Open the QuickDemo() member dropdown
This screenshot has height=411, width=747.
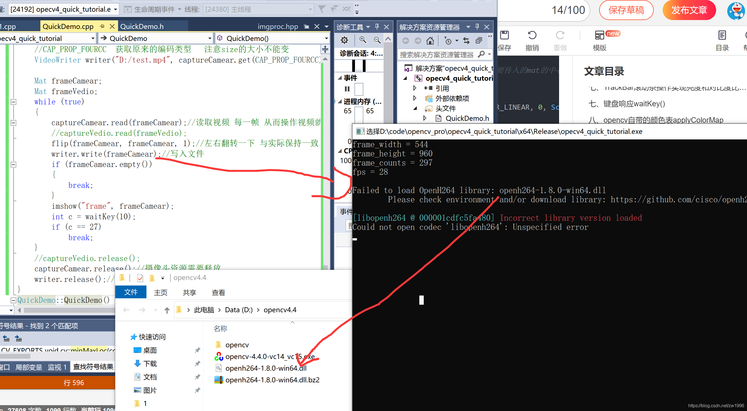(326, 38)
